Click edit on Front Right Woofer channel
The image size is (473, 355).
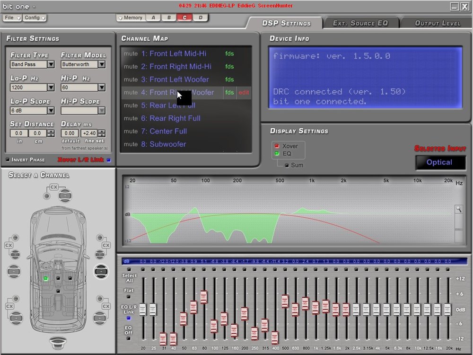[244, 93]
